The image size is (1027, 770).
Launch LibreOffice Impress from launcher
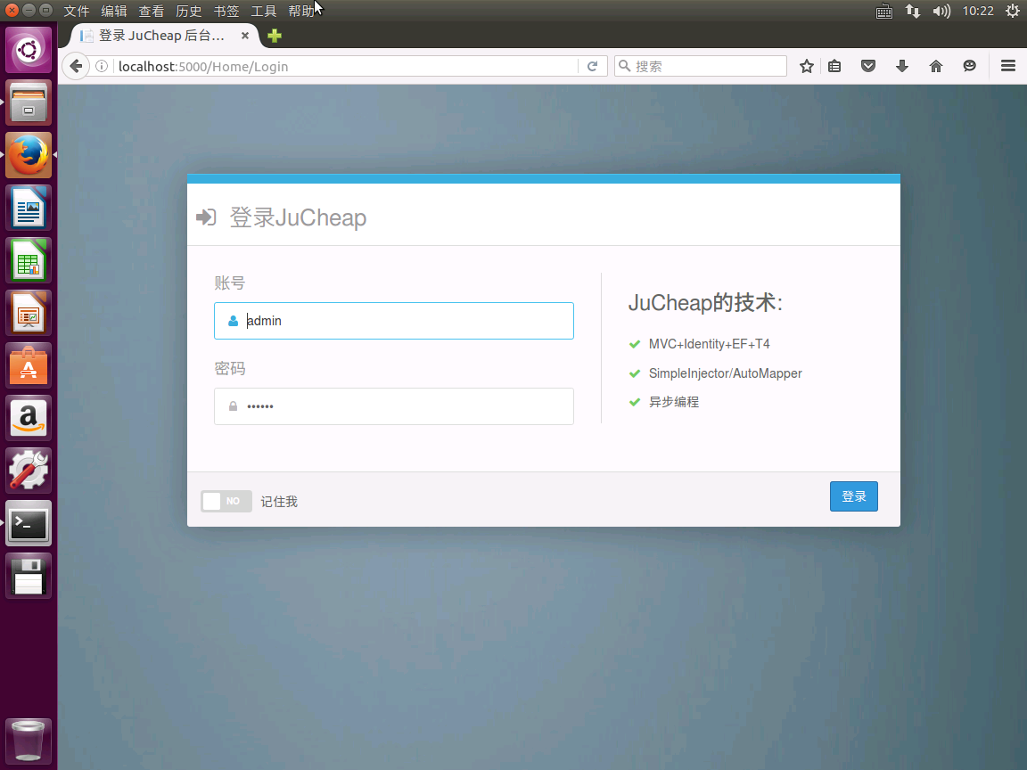(29, 313)
